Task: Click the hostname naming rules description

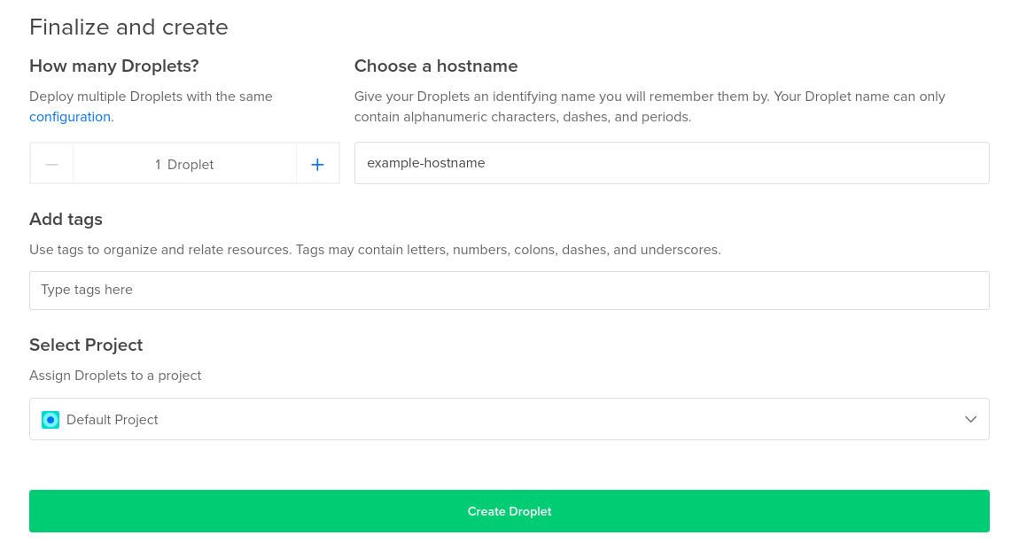Action: pos(650,106)
